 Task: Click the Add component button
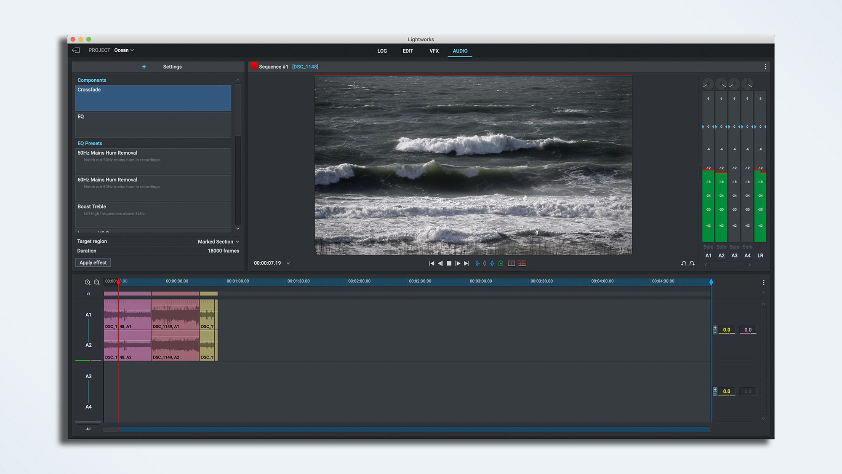144,66
